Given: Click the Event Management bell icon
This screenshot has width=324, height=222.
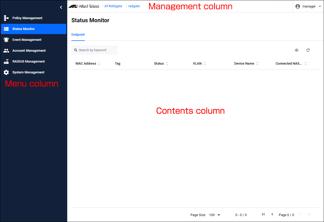Looking at the screenshot, I should pyautogui.click(x=6, y=40).
